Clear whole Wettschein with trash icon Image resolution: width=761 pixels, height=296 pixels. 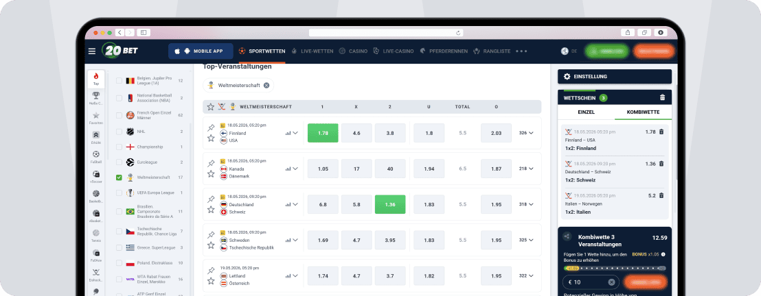(x=663, y=97)
